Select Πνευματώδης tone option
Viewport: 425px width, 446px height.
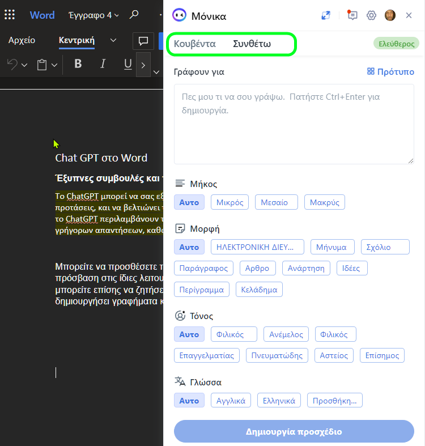click(277, 355)
